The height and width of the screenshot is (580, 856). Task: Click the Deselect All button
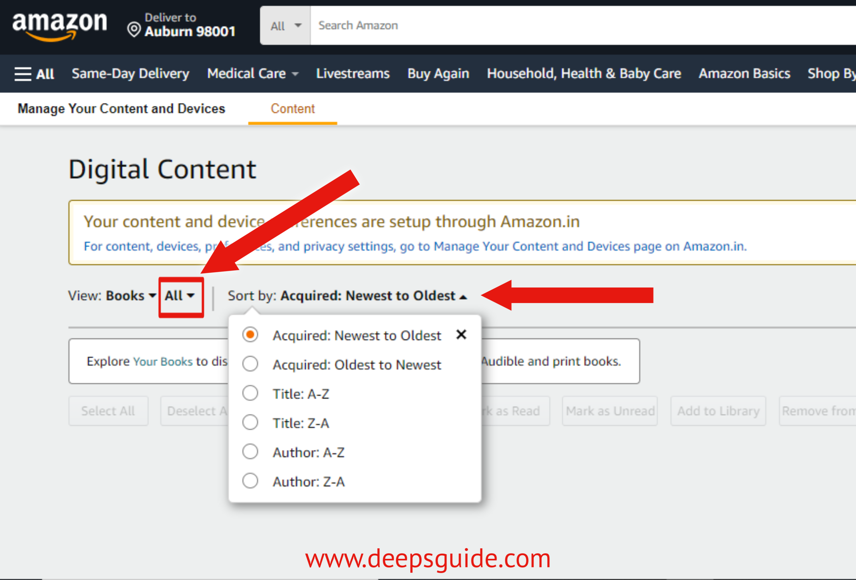click(x=195, y=411)
